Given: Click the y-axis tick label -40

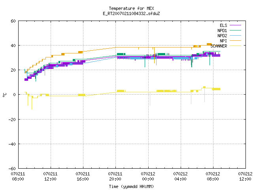Looking at the screenshot, I should click(12, 144).
